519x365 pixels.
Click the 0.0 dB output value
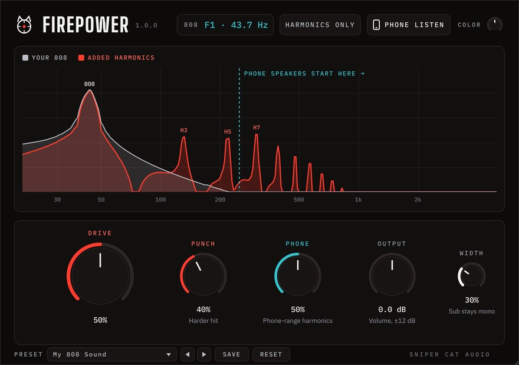(392, 310)
